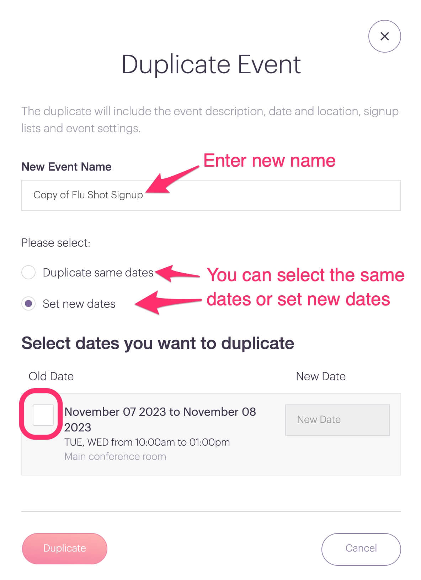Click the "Select dates you want to duplicate" heading
This screenshot has height=580, width=421.
coord(158,344)
